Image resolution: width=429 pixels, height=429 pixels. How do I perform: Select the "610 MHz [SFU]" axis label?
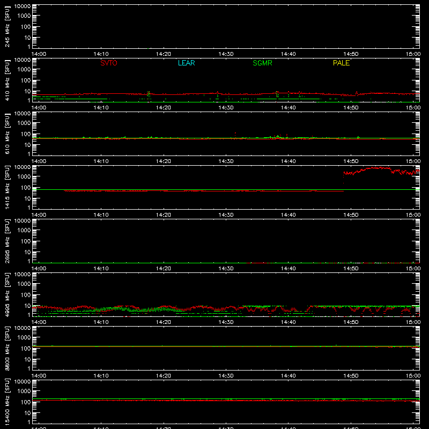(x=7, y=134)
